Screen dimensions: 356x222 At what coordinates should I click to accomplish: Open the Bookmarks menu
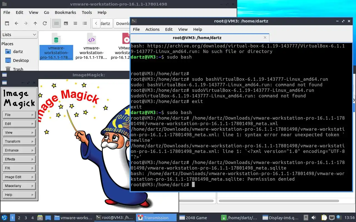65,12
